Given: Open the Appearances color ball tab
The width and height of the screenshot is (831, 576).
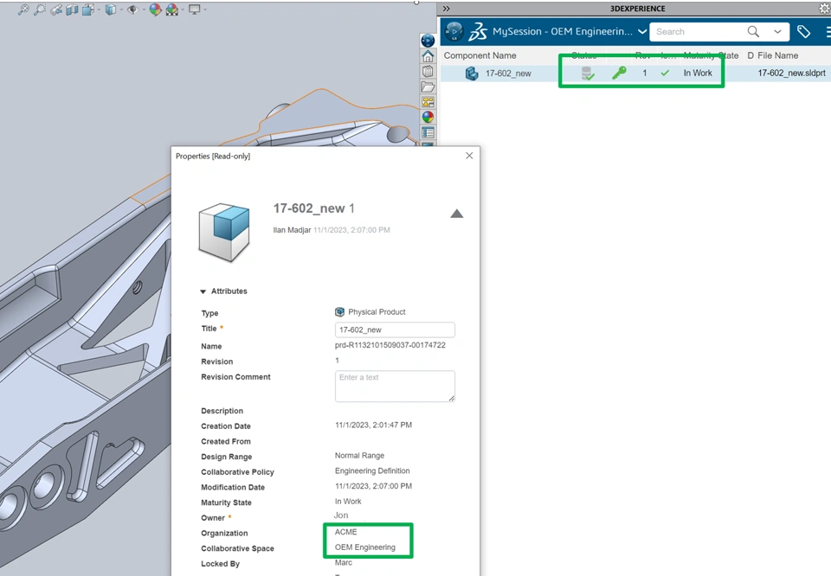Looking at the screenshot, I should (x=428, y=118).
